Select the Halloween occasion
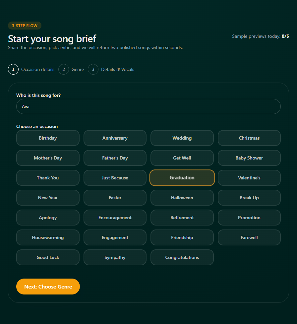This screenshot has width=297, height=324. click(x=182, y=198)
